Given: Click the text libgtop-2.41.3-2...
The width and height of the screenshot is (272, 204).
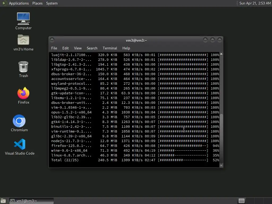Looking at the screenshot, I should (x=71, y=64).
